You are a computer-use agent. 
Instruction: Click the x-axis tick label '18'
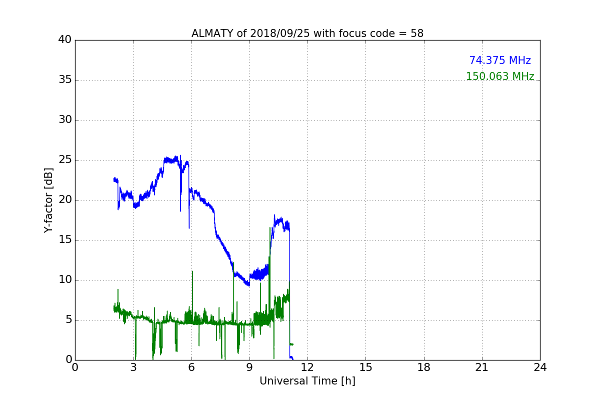pyautogui.click(x=424, y=367)
